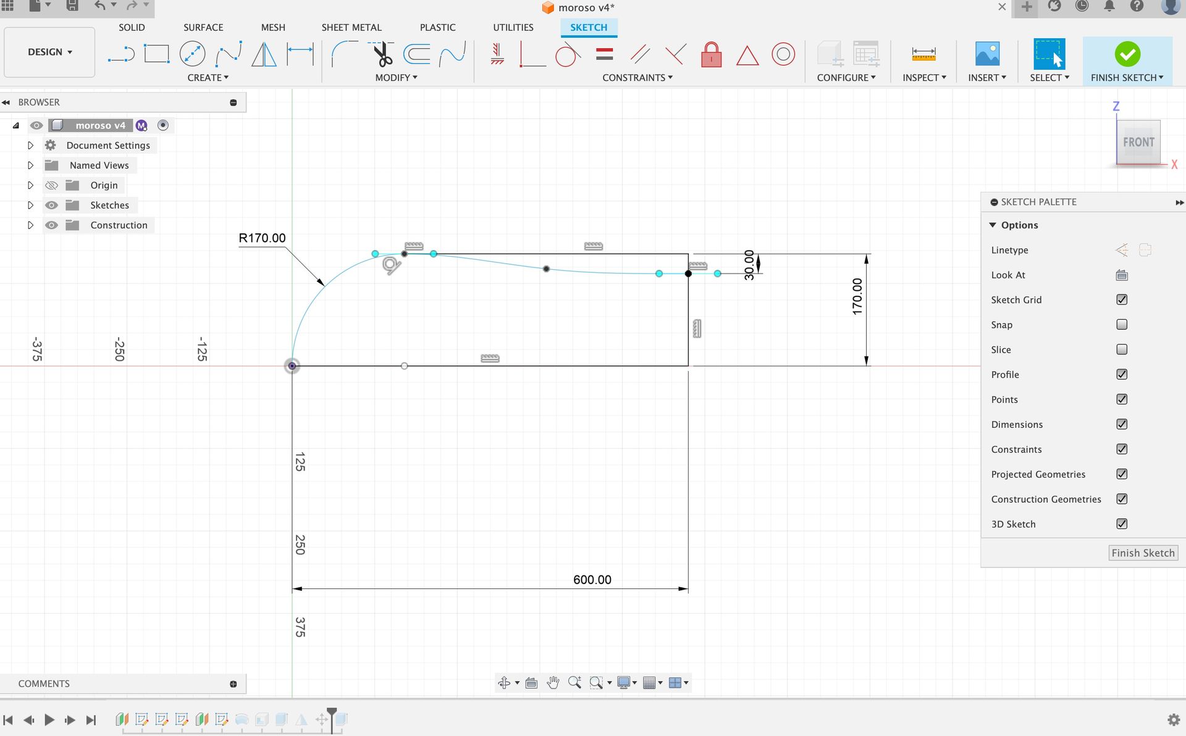This screenshot has height=736, width=1186.
Task: Click the Look At icon in palette
Action: pyautogui.click(x=1122, y=275)
